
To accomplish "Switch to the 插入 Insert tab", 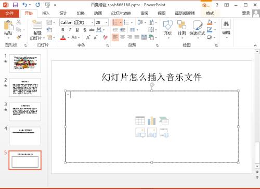I will (46, 13).
